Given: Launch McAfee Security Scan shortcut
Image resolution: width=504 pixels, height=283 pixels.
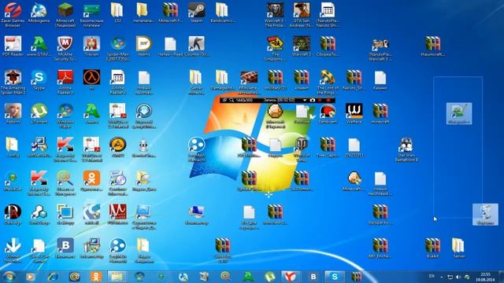Looking at the screenshot, I should pyautogui.click(x=65, y=48).
